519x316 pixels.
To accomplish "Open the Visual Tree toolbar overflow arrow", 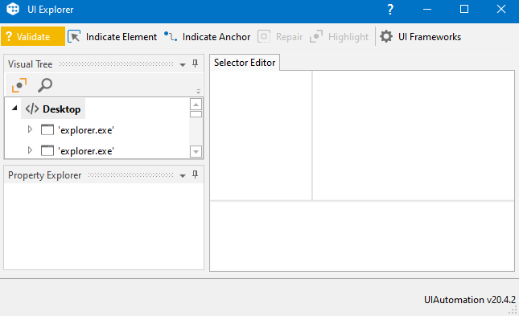I will click(x=198, y=92).
